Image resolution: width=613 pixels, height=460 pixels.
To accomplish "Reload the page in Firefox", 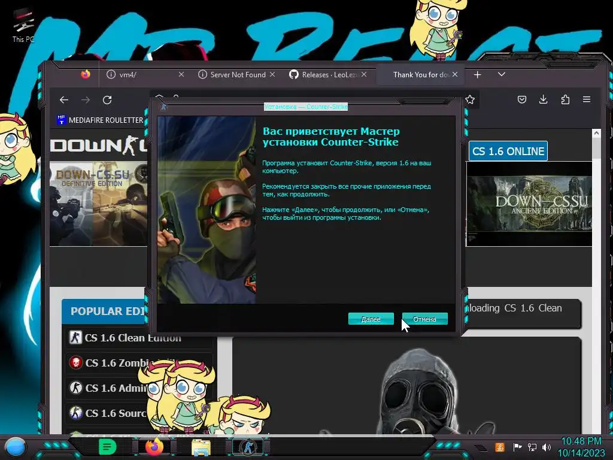I will pos(107,100).
